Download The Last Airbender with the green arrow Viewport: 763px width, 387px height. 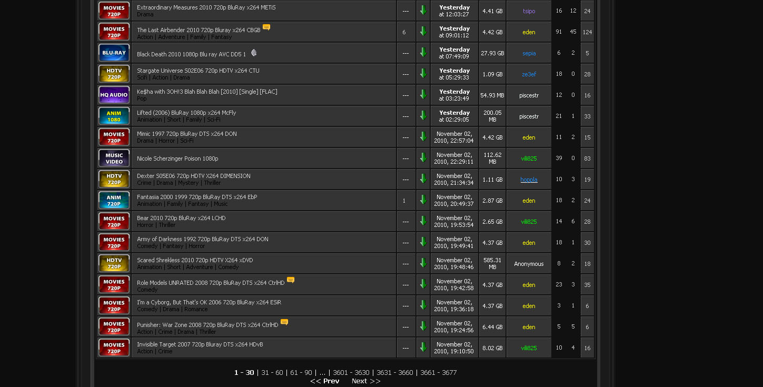pyautogui.click(x=423, y=31)
